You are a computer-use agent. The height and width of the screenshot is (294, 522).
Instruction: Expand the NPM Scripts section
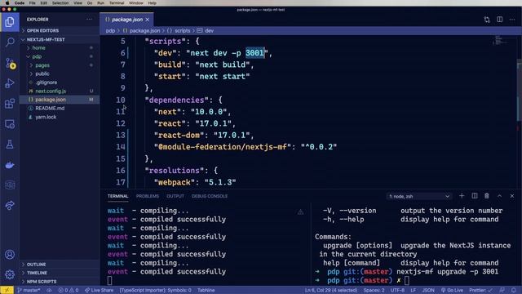[x=60, y=281]
